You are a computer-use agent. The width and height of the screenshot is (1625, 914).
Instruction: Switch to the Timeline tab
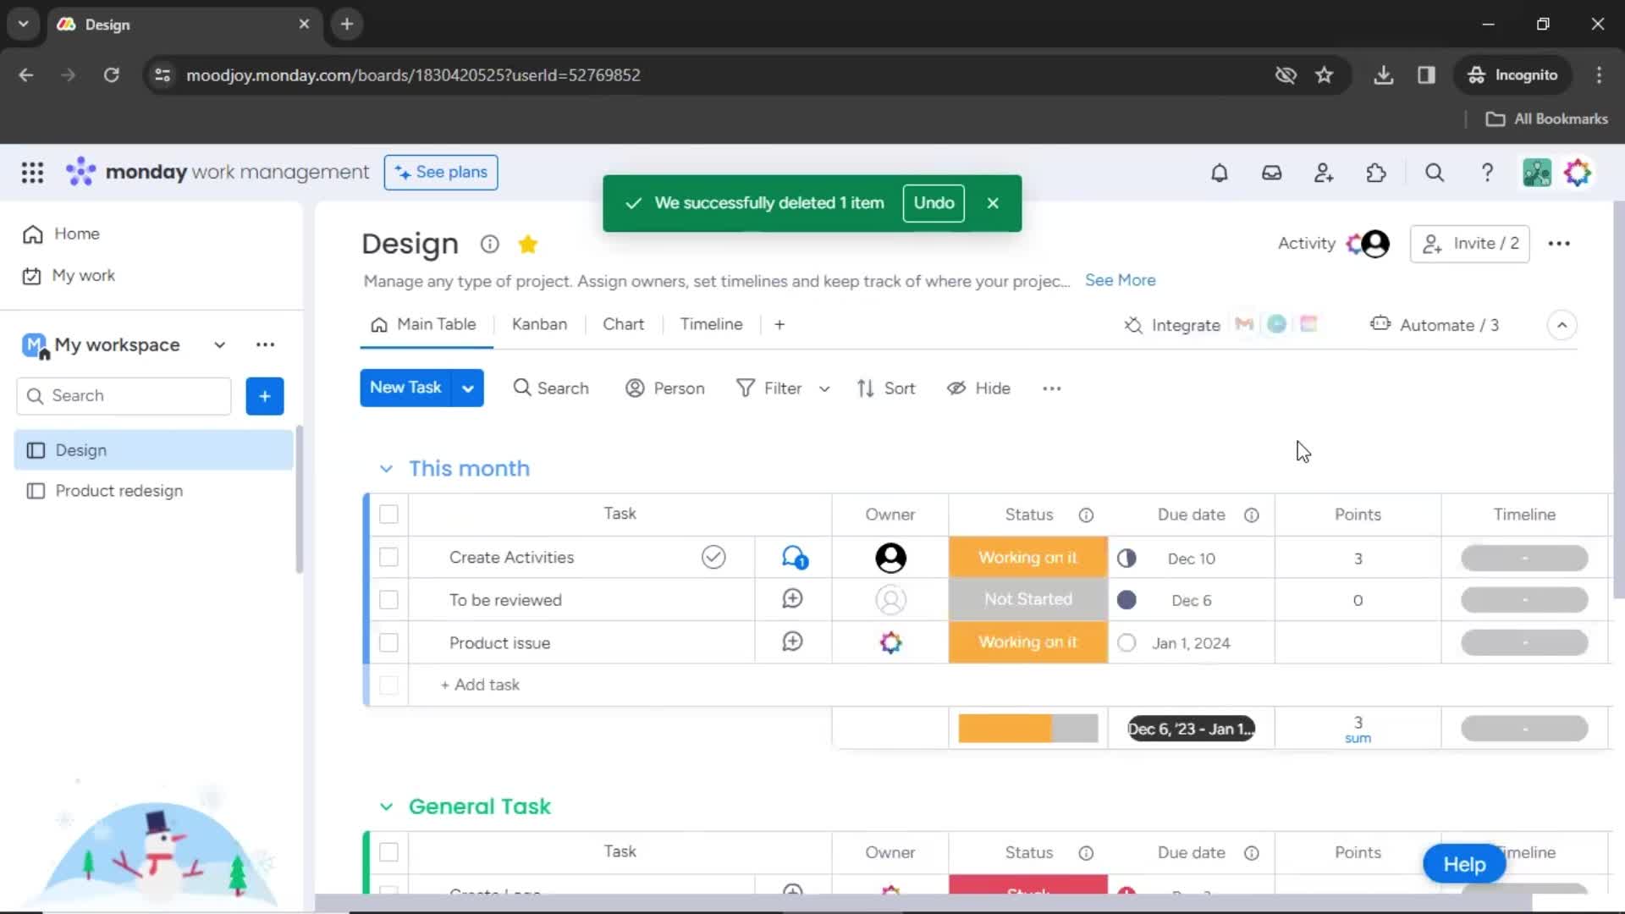coord(711,323)
